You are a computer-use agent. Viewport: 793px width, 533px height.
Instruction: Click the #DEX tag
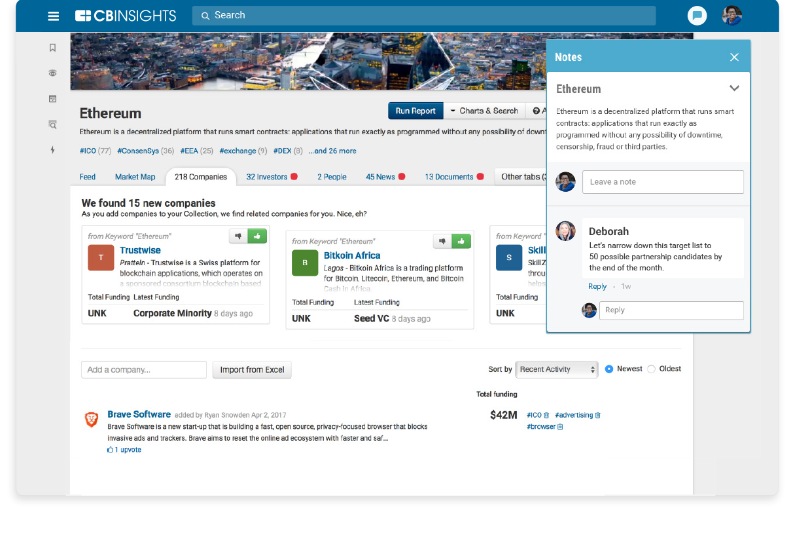coord(288,151)
